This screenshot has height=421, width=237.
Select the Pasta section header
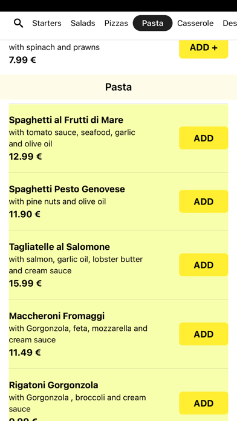(x=118, y=87)
